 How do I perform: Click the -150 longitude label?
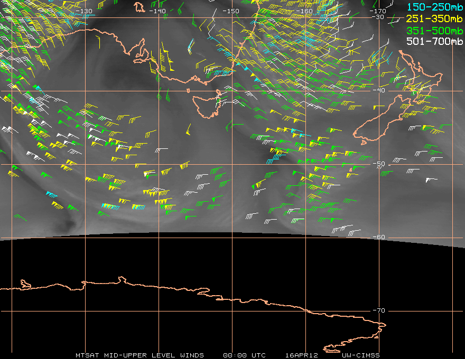(x=230, y=11)
